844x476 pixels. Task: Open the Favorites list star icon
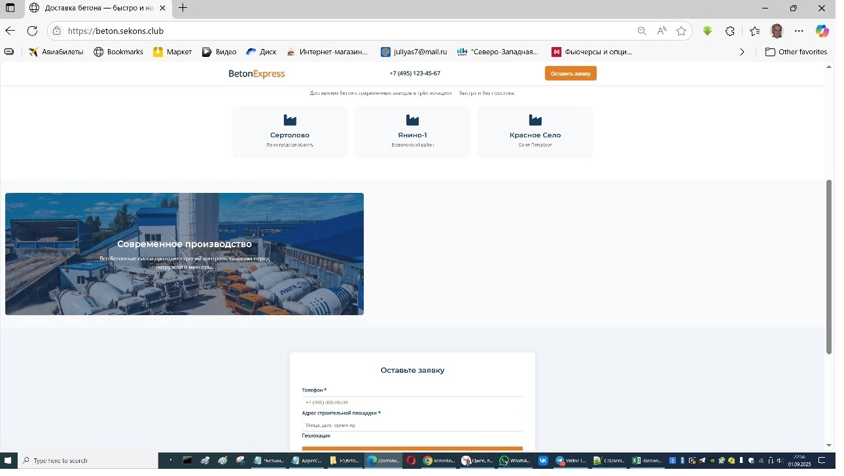(x=754, y=31)
